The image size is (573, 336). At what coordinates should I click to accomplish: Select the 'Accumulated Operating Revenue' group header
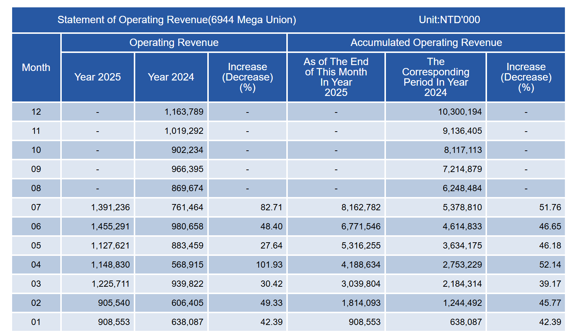coord(426,43)
